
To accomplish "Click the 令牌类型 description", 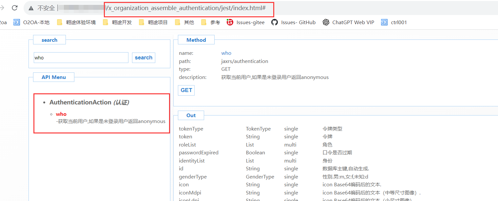I will (x=333, y=129).
